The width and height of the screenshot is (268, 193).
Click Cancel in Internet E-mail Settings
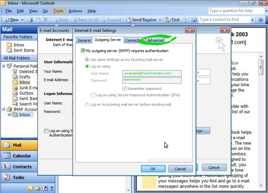click(180, 169)
